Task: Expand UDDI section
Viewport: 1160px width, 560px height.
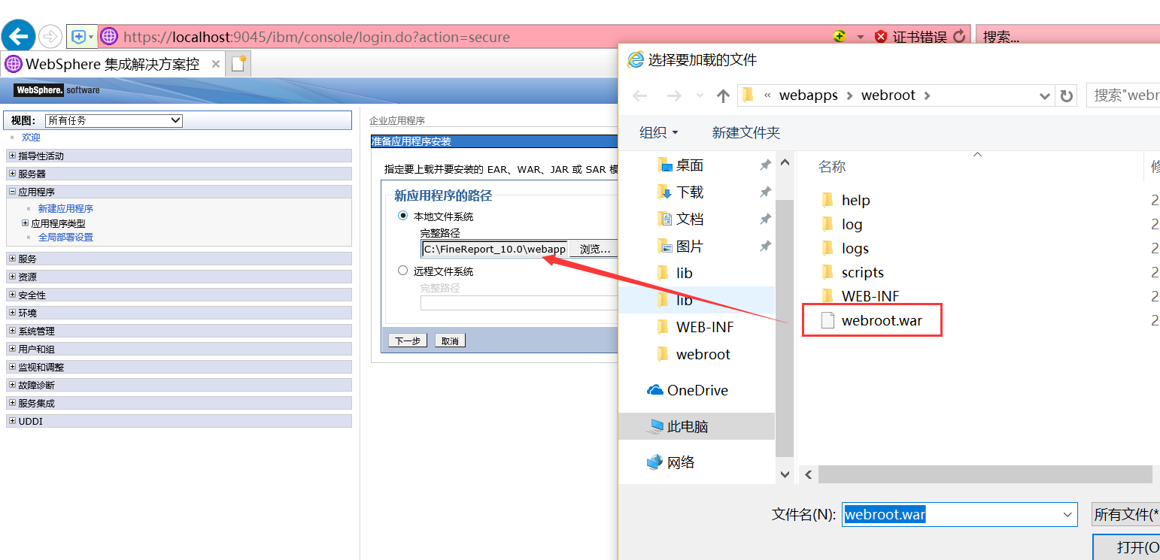Action: pos(12,421)
